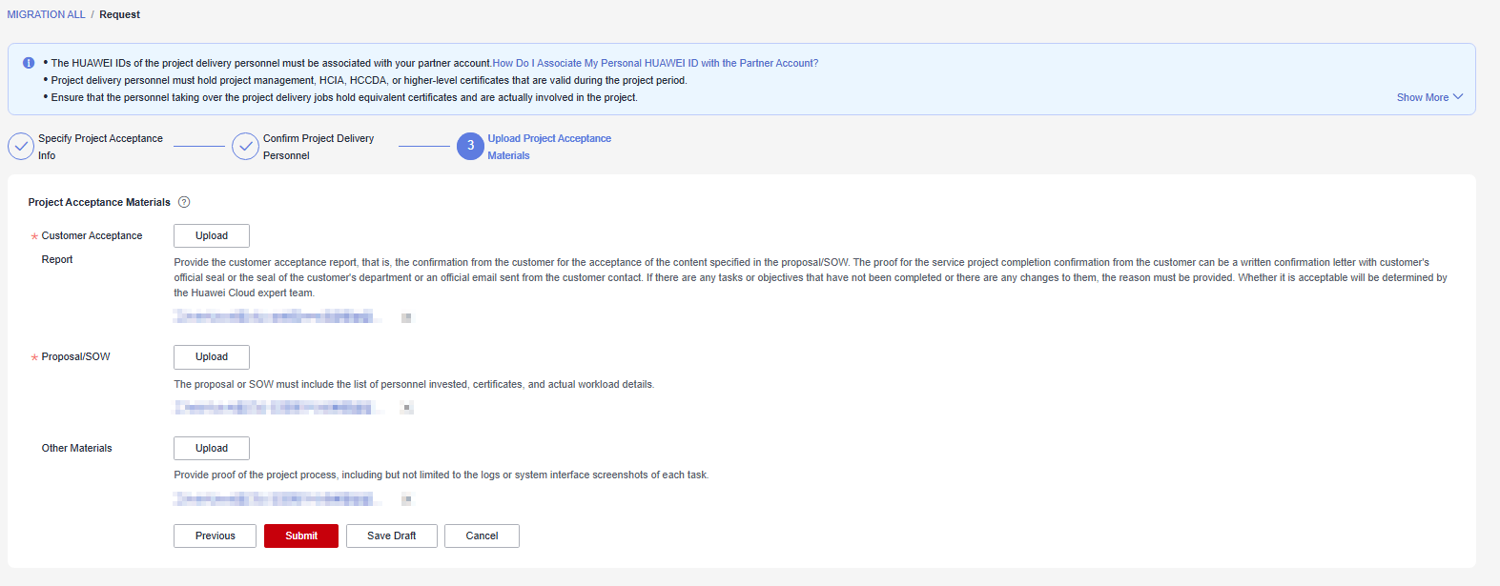Click the step 3 number circle icon
1500x586 pixels.
pyautogui.click(x=470, y=147)
